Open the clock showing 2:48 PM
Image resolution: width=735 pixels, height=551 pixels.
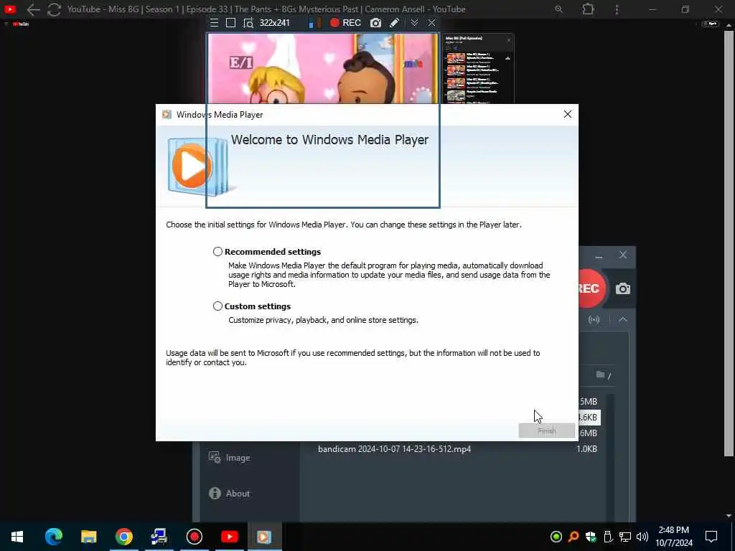click(673, 537)
